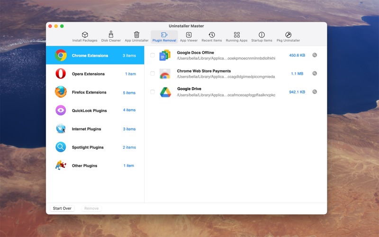This screenshot has height=237, width=379.
Task: Close the Uninstaller Master window
Action: [50, 26]
